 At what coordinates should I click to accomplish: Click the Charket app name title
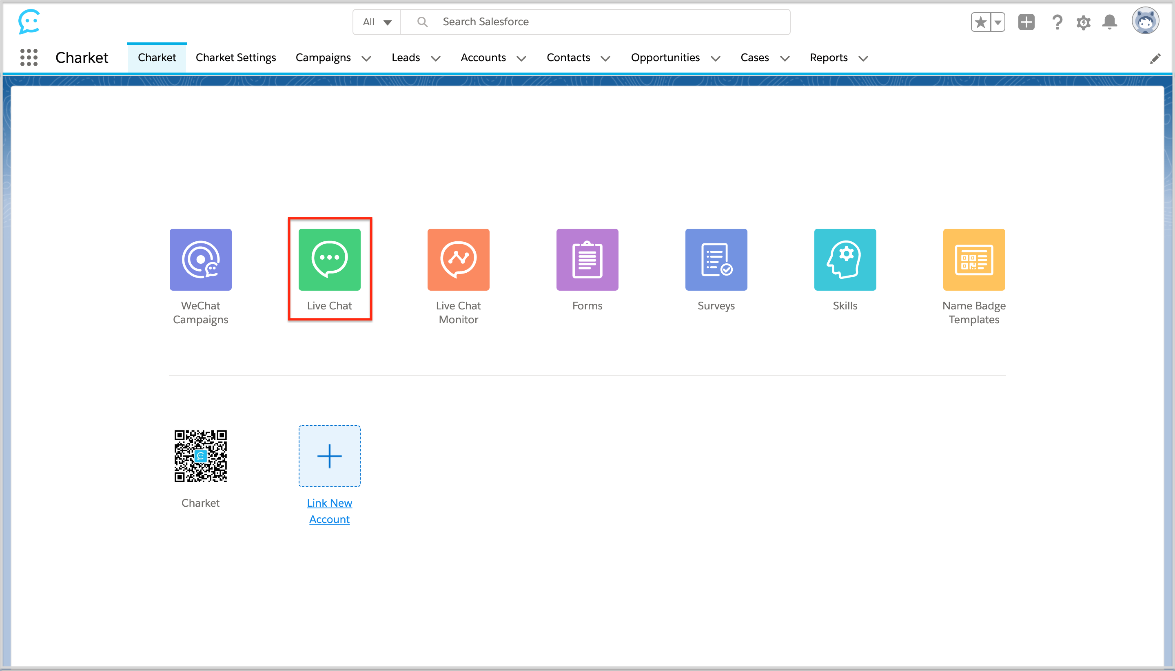click(x=82, y=57)
